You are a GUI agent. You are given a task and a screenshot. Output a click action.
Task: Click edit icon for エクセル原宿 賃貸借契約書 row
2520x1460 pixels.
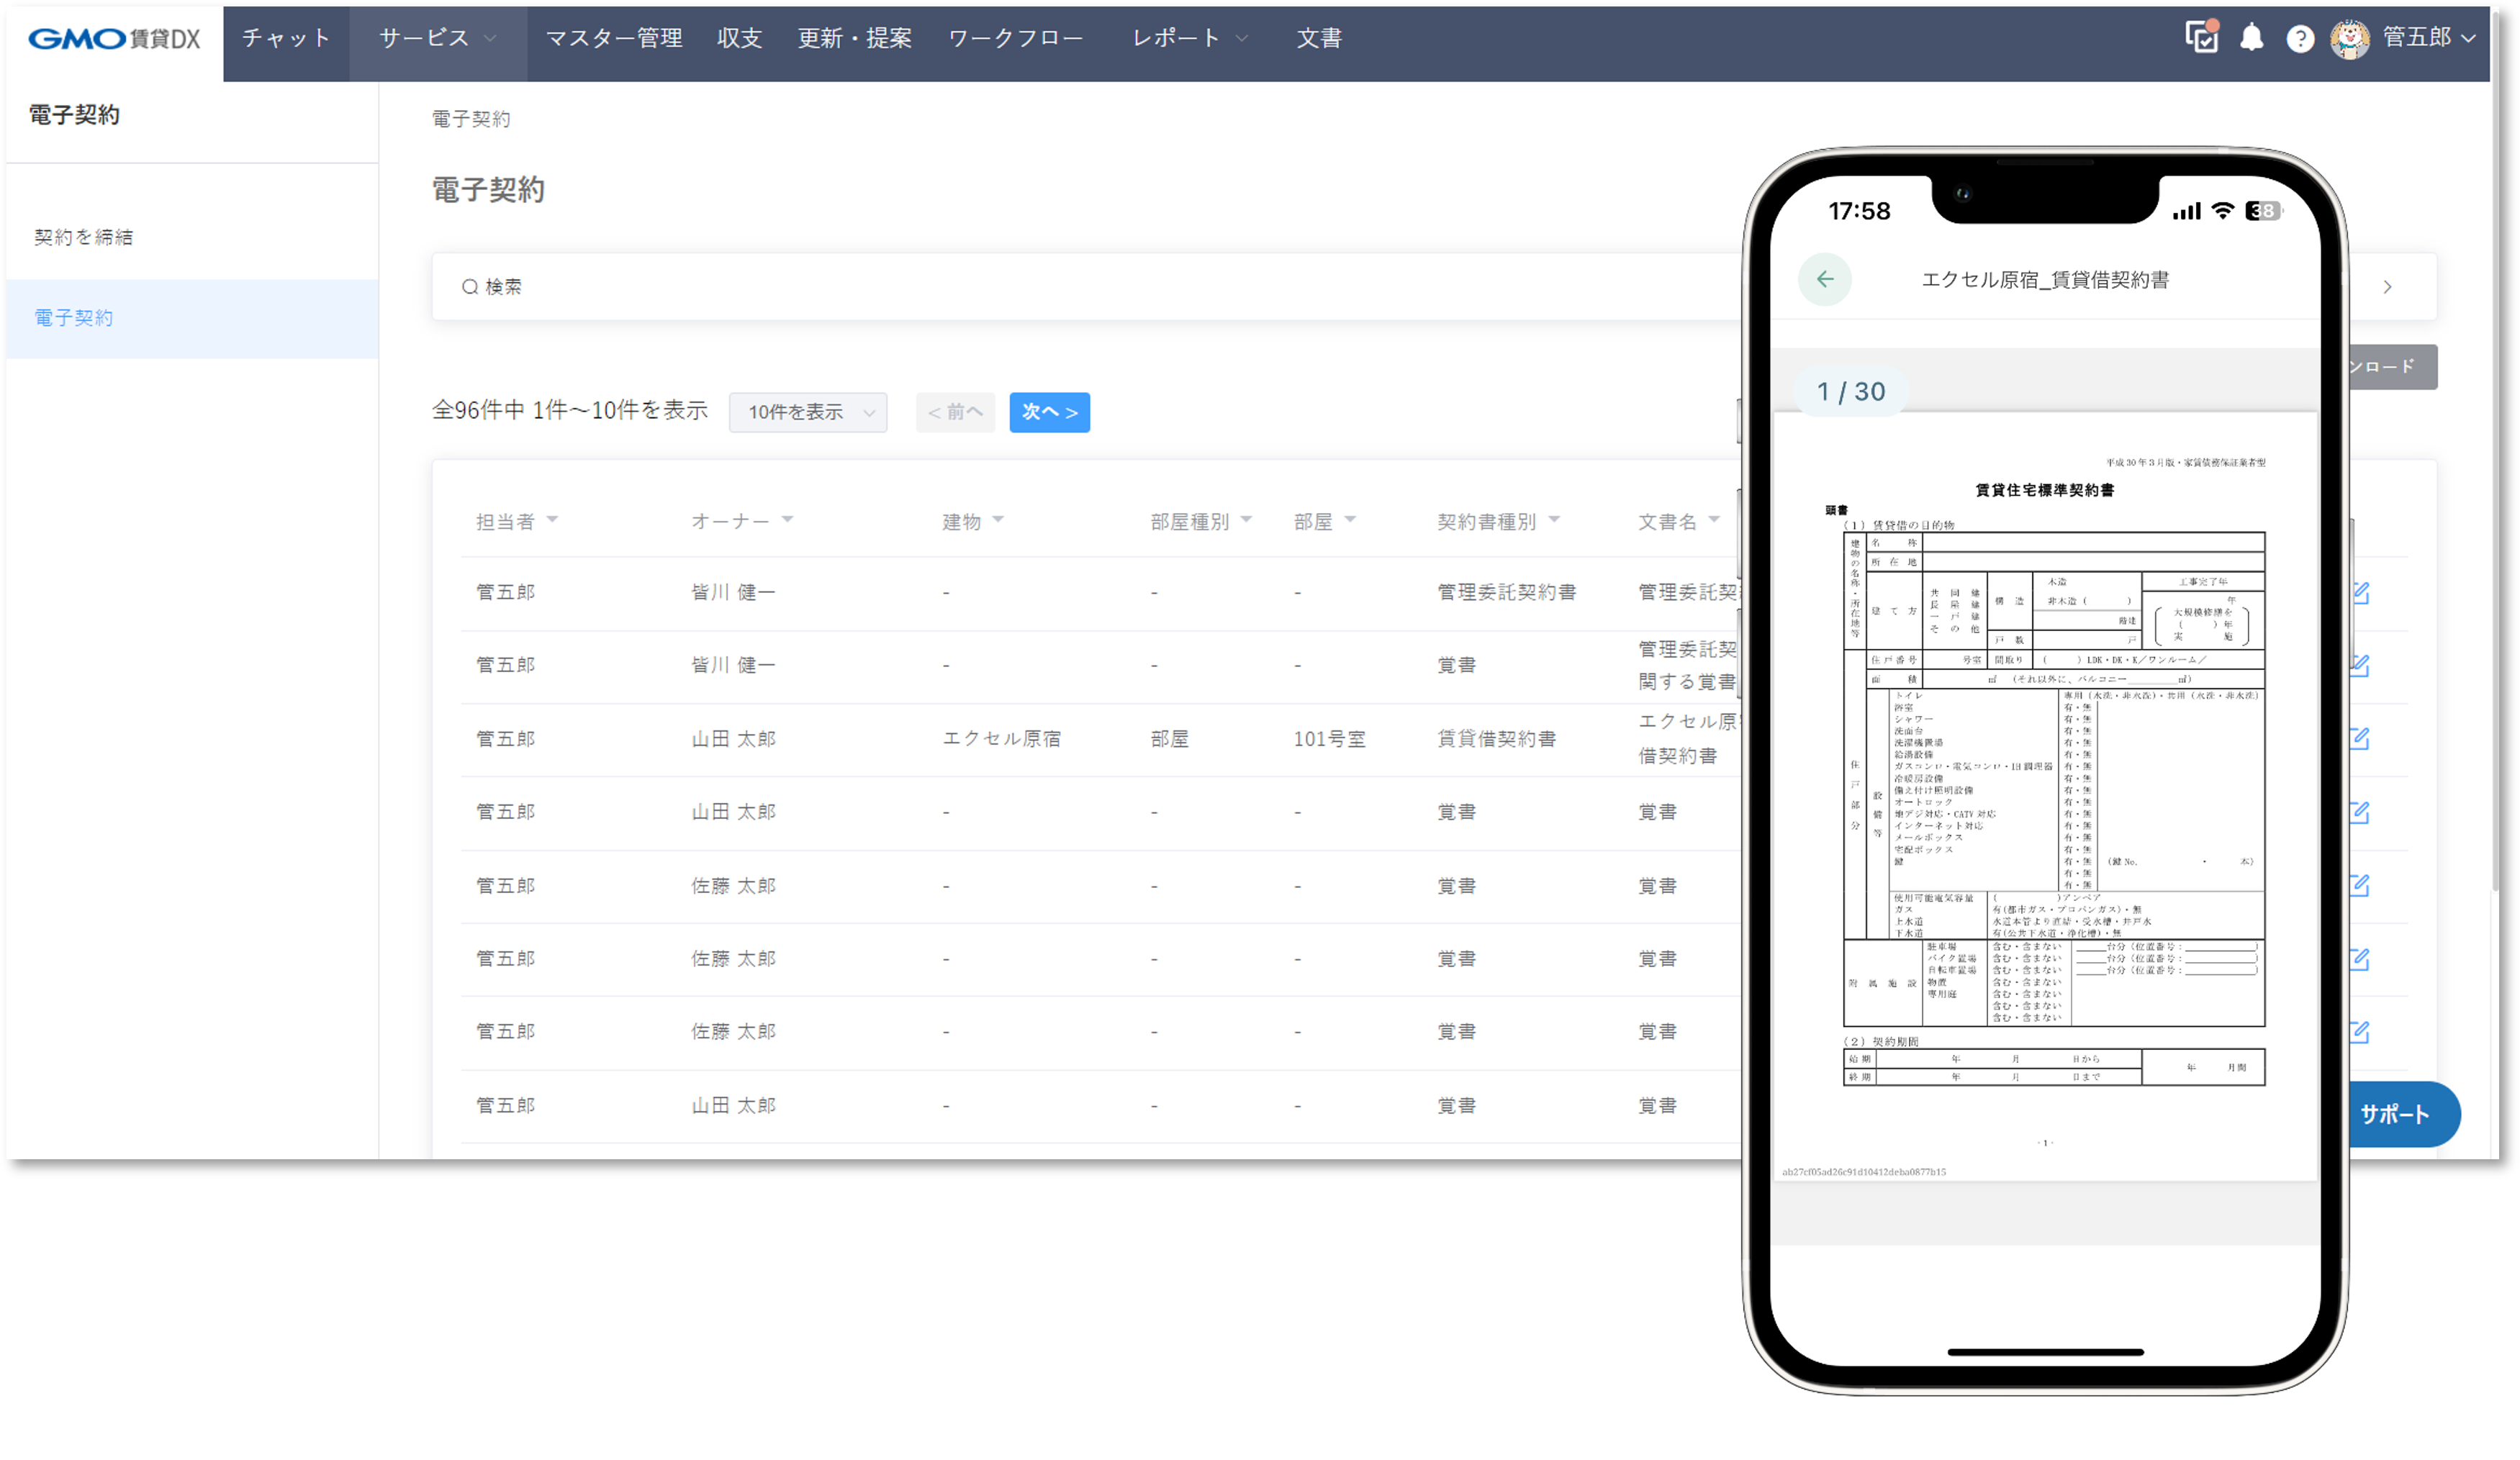(2360, 739)
